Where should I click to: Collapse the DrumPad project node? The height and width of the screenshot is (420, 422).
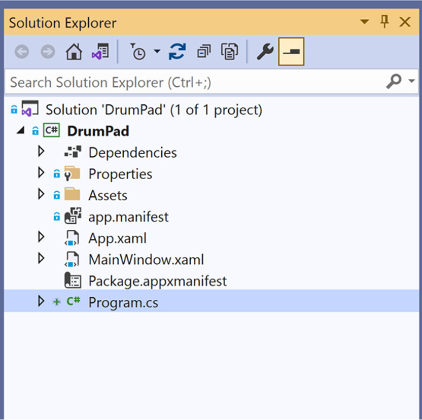[x=21, y=130]
